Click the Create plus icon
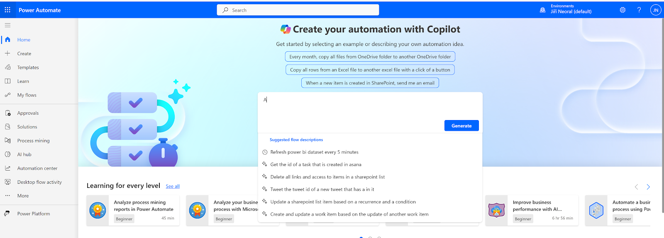Viewport: 664px width, 238px height. pyautogui.click(x=7, y=53)
